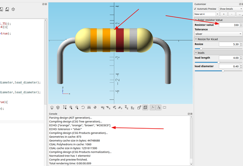This screenshot has height=166, width=243.
Task: Click the 'Normalized tree has 1 elements!' line
Action: (x=70, y=156)
